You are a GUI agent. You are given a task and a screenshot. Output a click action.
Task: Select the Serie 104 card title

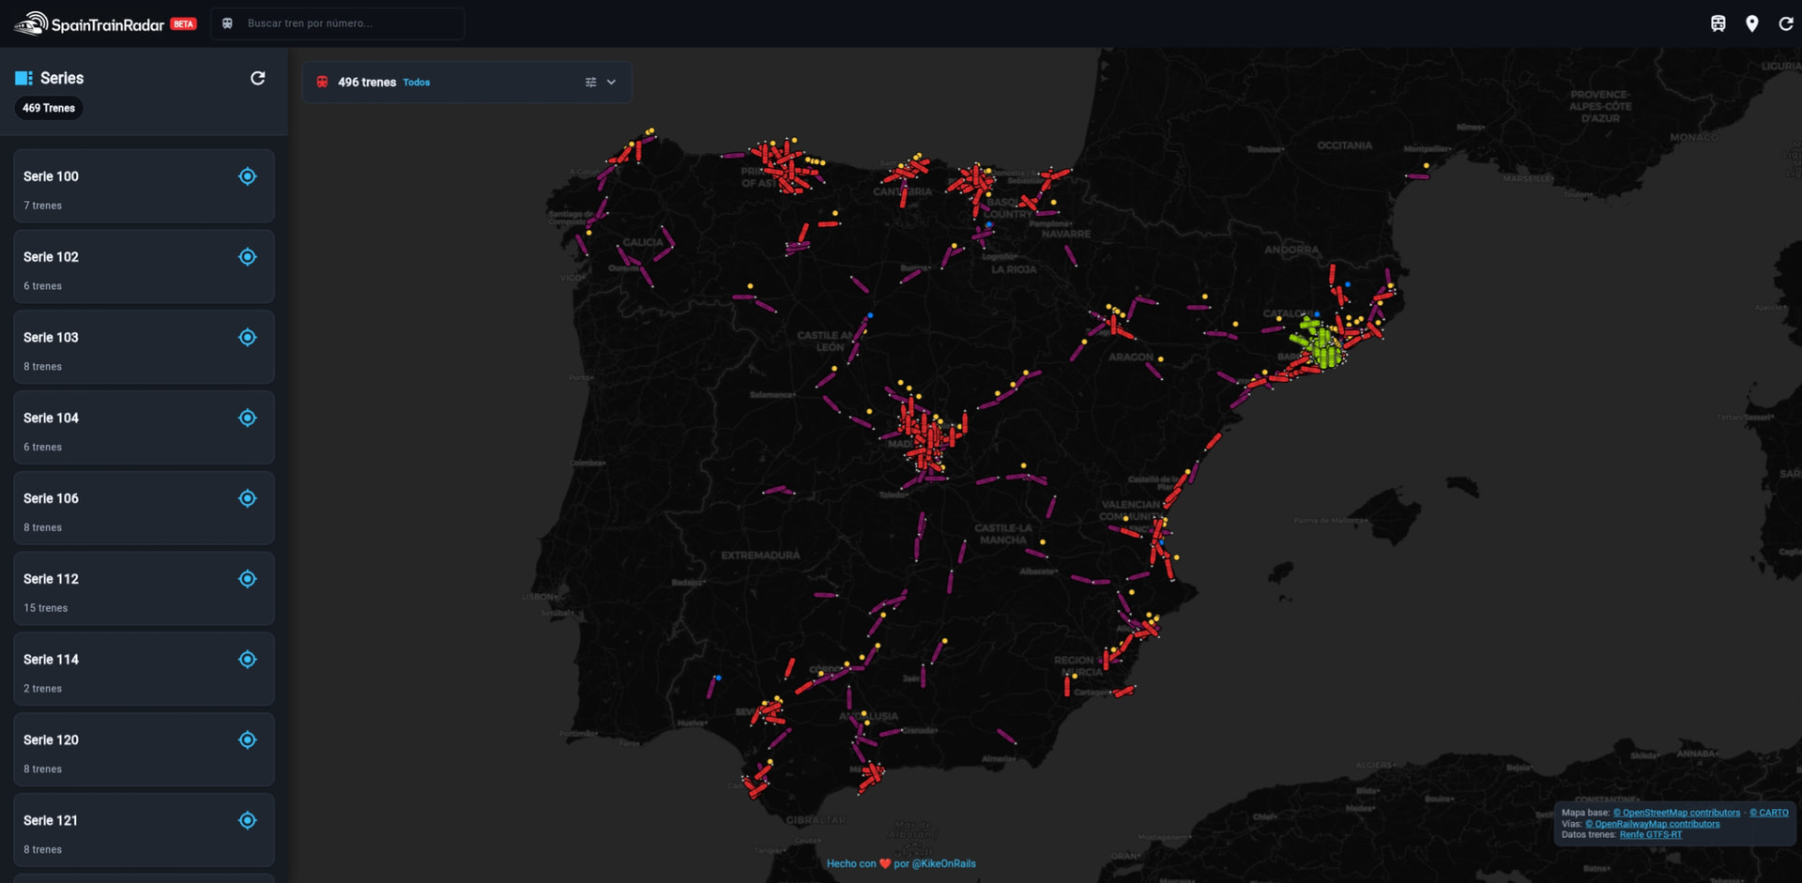coord(51,418)
